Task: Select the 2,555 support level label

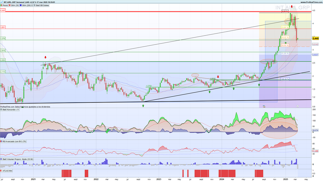Action: point(3,60)
